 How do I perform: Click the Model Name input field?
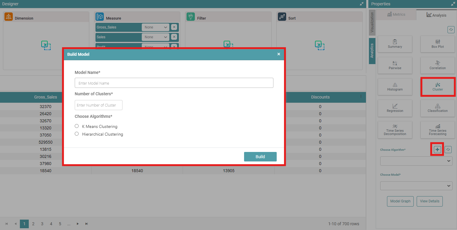pyautogui.click(x=174, y=83)
